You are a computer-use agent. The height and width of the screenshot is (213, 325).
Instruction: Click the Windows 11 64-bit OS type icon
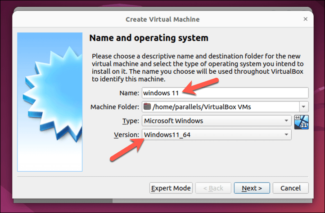(302, 122)
